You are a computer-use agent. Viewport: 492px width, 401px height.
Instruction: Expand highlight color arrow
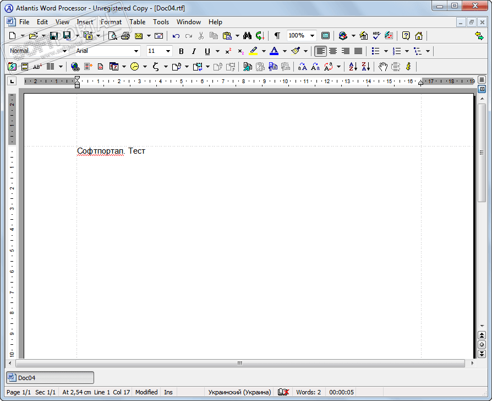click(264, 51)
